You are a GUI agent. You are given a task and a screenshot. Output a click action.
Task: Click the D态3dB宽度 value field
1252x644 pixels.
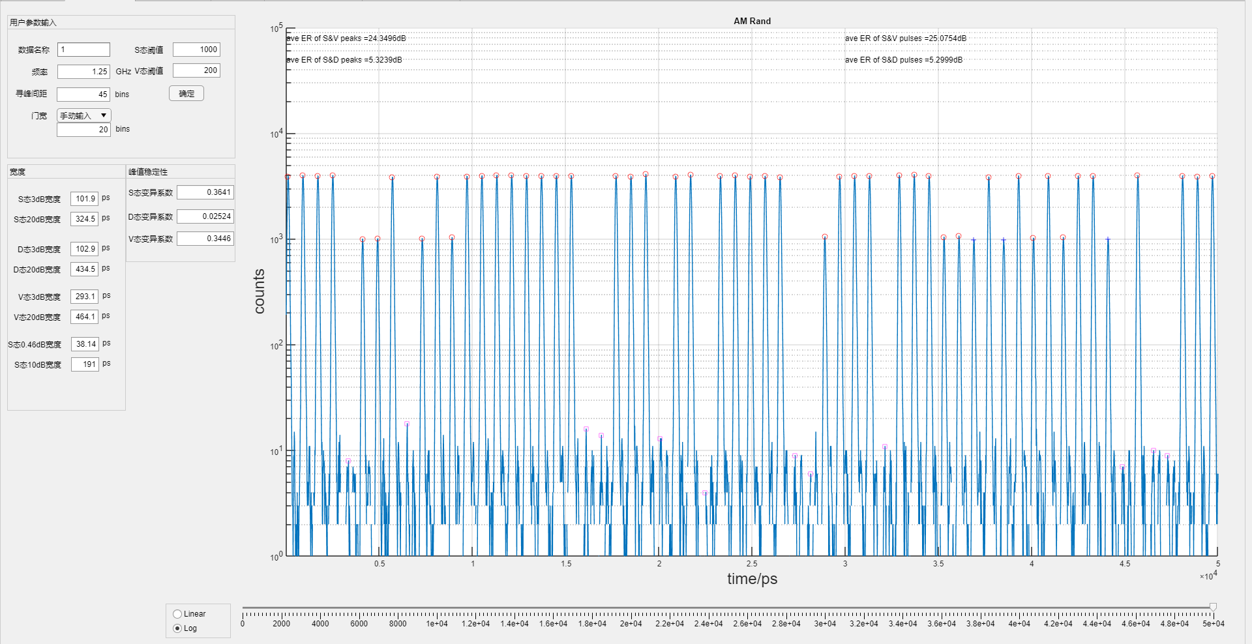click(85, 249)
